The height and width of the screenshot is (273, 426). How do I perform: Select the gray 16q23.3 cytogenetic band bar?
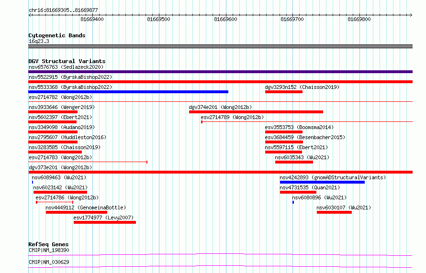[220, 46]
